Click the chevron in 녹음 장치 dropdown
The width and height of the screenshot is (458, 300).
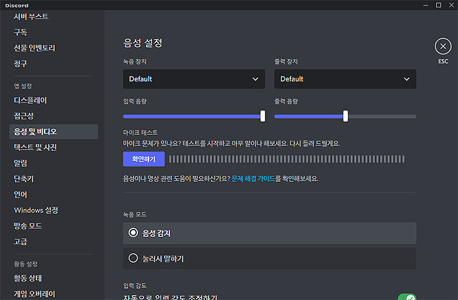(255, 79)
